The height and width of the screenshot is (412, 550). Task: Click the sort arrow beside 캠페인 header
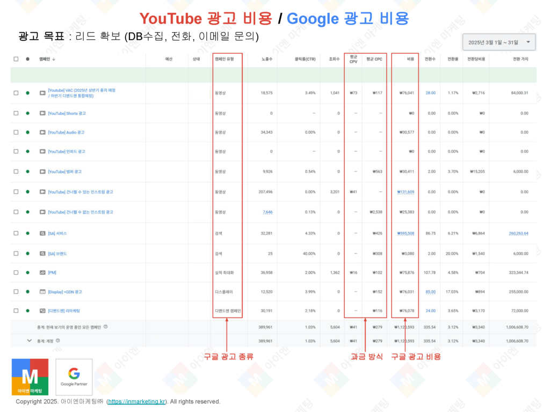(x=54, y=59)
